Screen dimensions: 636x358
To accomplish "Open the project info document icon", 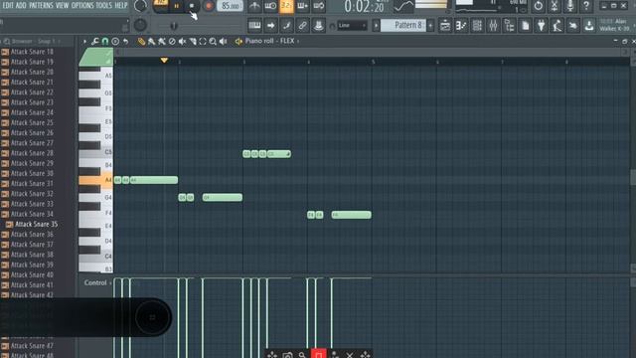I will tap(526, 26).
